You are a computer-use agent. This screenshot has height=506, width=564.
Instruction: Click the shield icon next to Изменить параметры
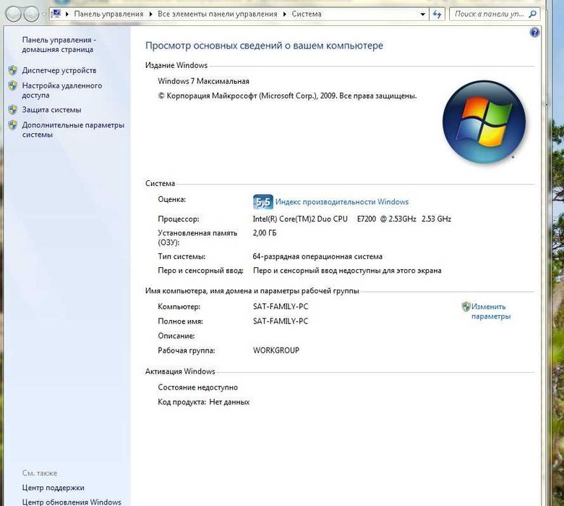pos(466,306)
